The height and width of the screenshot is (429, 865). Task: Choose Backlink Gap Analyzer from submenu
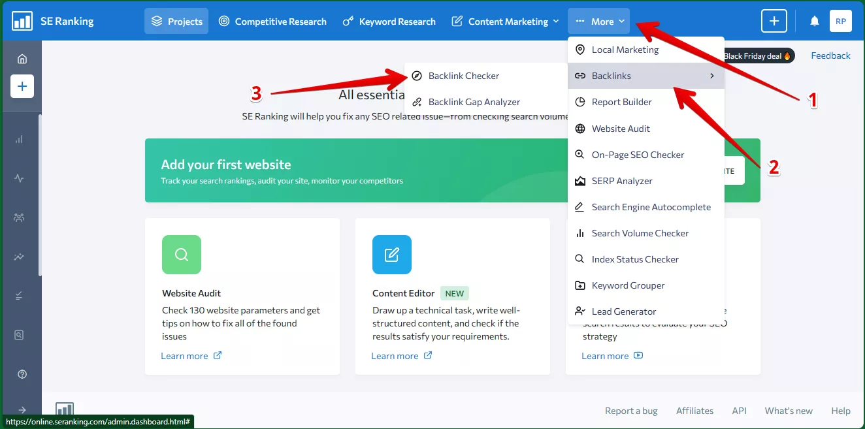pos(486,102)
